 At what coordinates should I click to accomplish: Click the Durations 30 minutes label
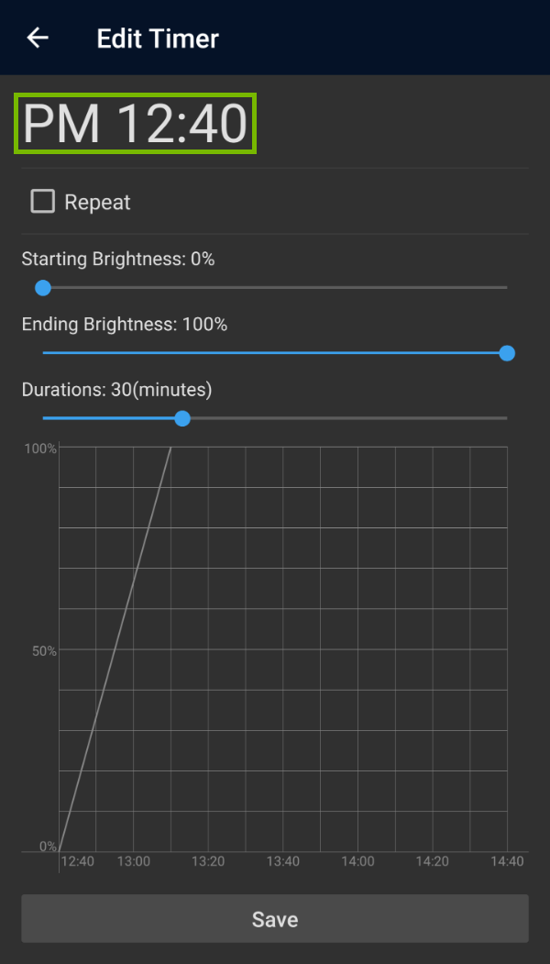tap(117, 390)
